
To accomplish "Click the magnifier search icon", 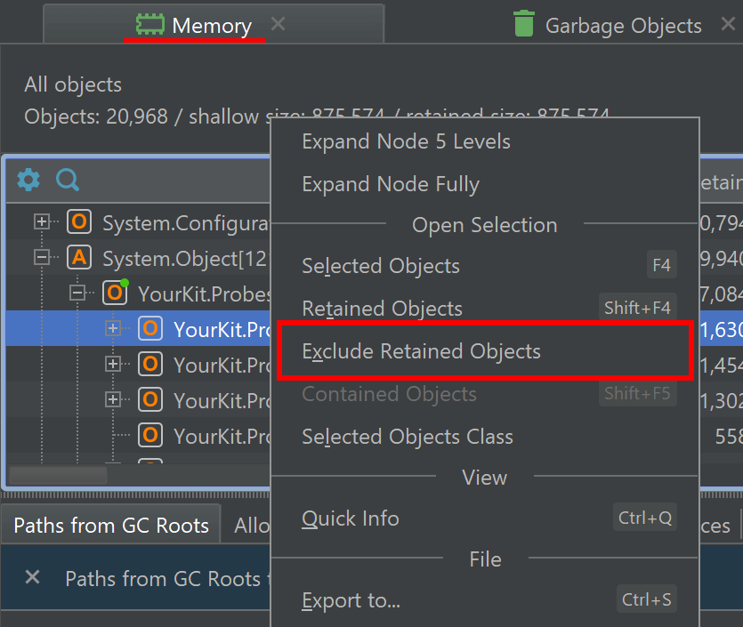I will point(68,181).
